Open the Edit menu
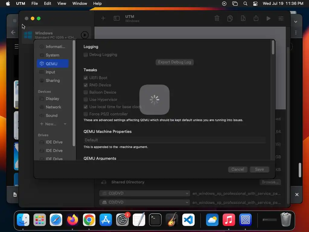The height and width of the screenshot is (232, 309). click(x=47, y=4)
